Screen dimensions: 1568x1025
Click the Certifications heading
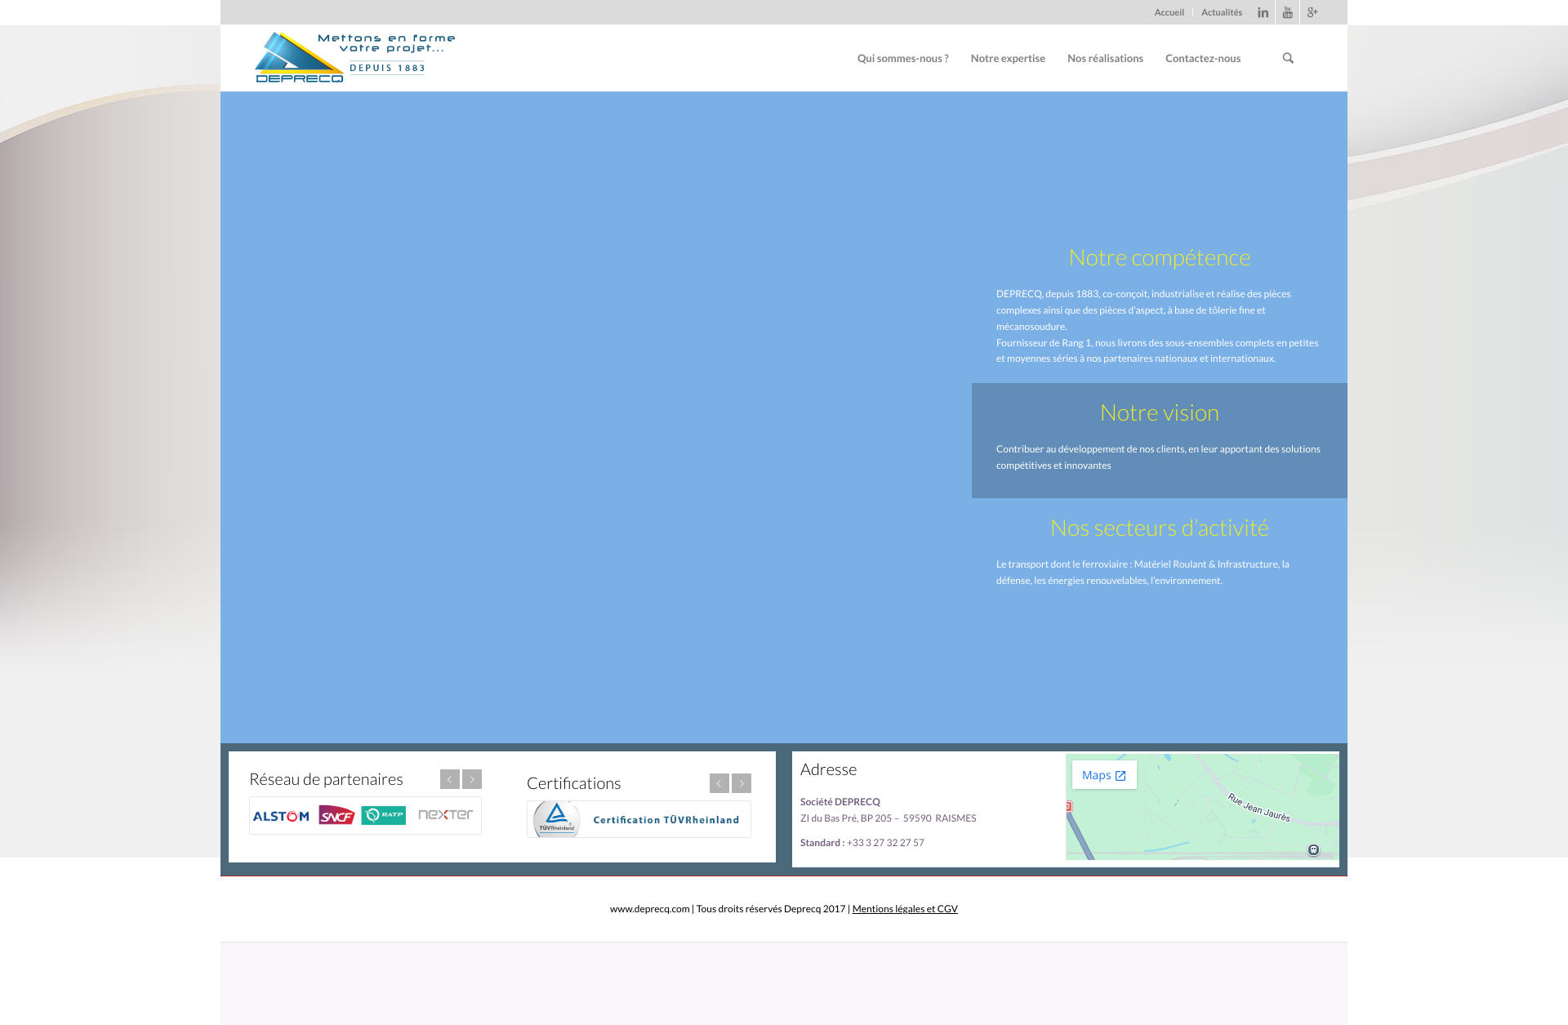574,783
